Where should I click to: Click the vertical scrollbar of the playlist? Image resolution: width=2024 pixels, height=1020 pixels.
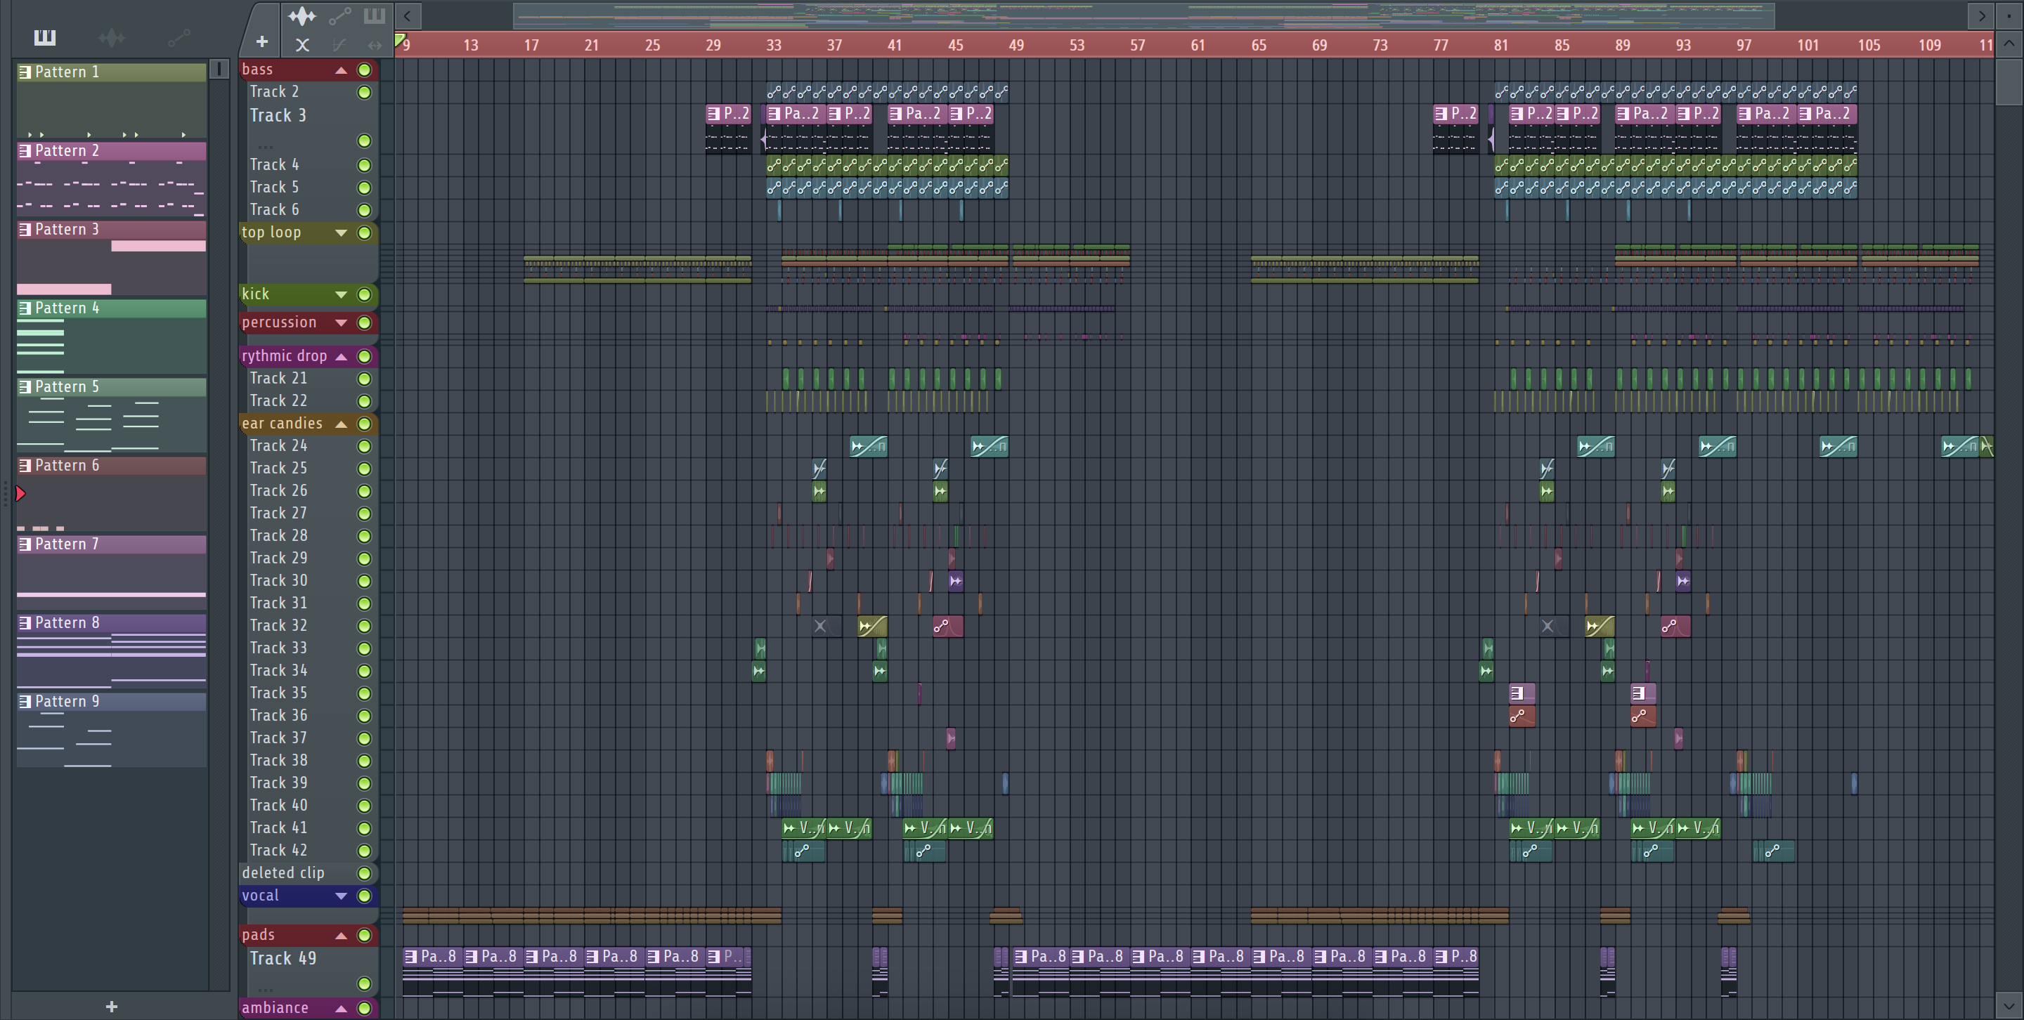2009,82
